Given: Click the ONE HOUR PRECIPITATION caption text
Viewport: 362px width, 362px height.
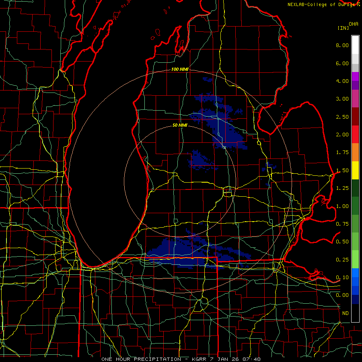Looking at the screenshot, I should pyautogui.click(x=141, y=359).
